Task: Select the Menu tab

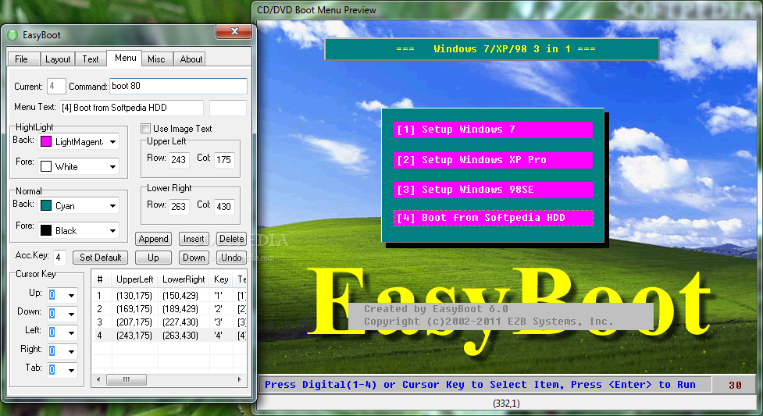Action: point(125,58)
